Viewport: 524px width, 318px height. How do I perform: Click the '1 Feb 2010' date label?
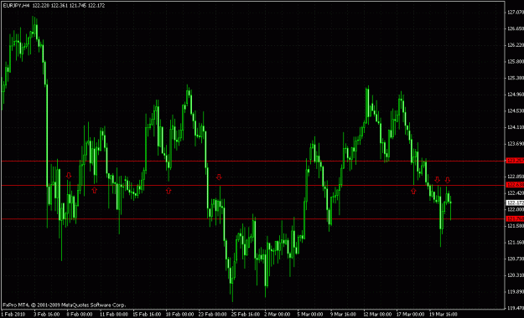(x=13, y=314)
